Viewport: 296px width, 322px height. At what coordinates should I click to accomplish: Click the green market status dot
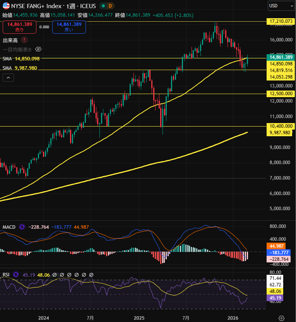102,6
